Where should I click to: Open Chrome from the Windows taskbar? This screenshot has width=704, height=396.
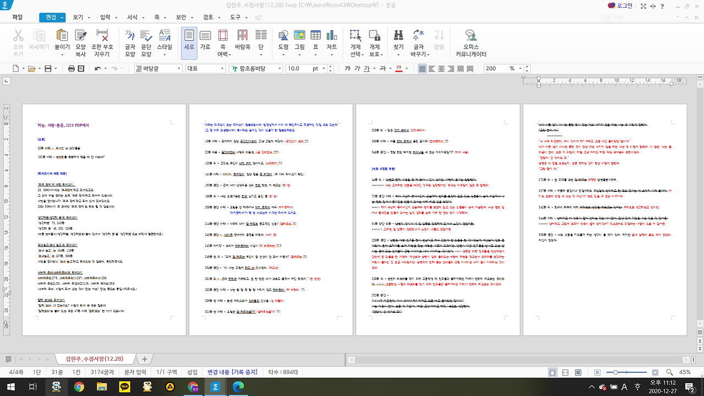pyautogui.click(x=79, y=387)
